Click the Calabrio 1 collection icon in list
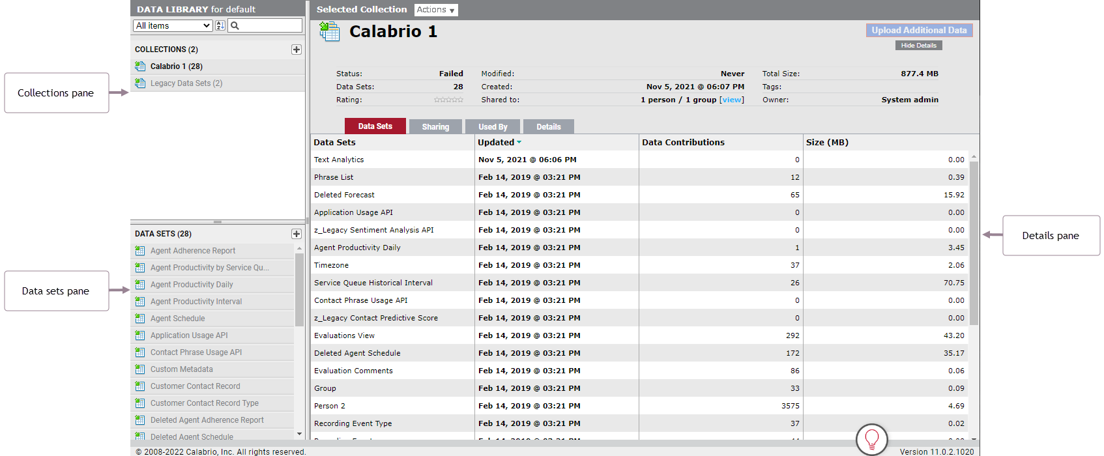 [x=140, y=66]
